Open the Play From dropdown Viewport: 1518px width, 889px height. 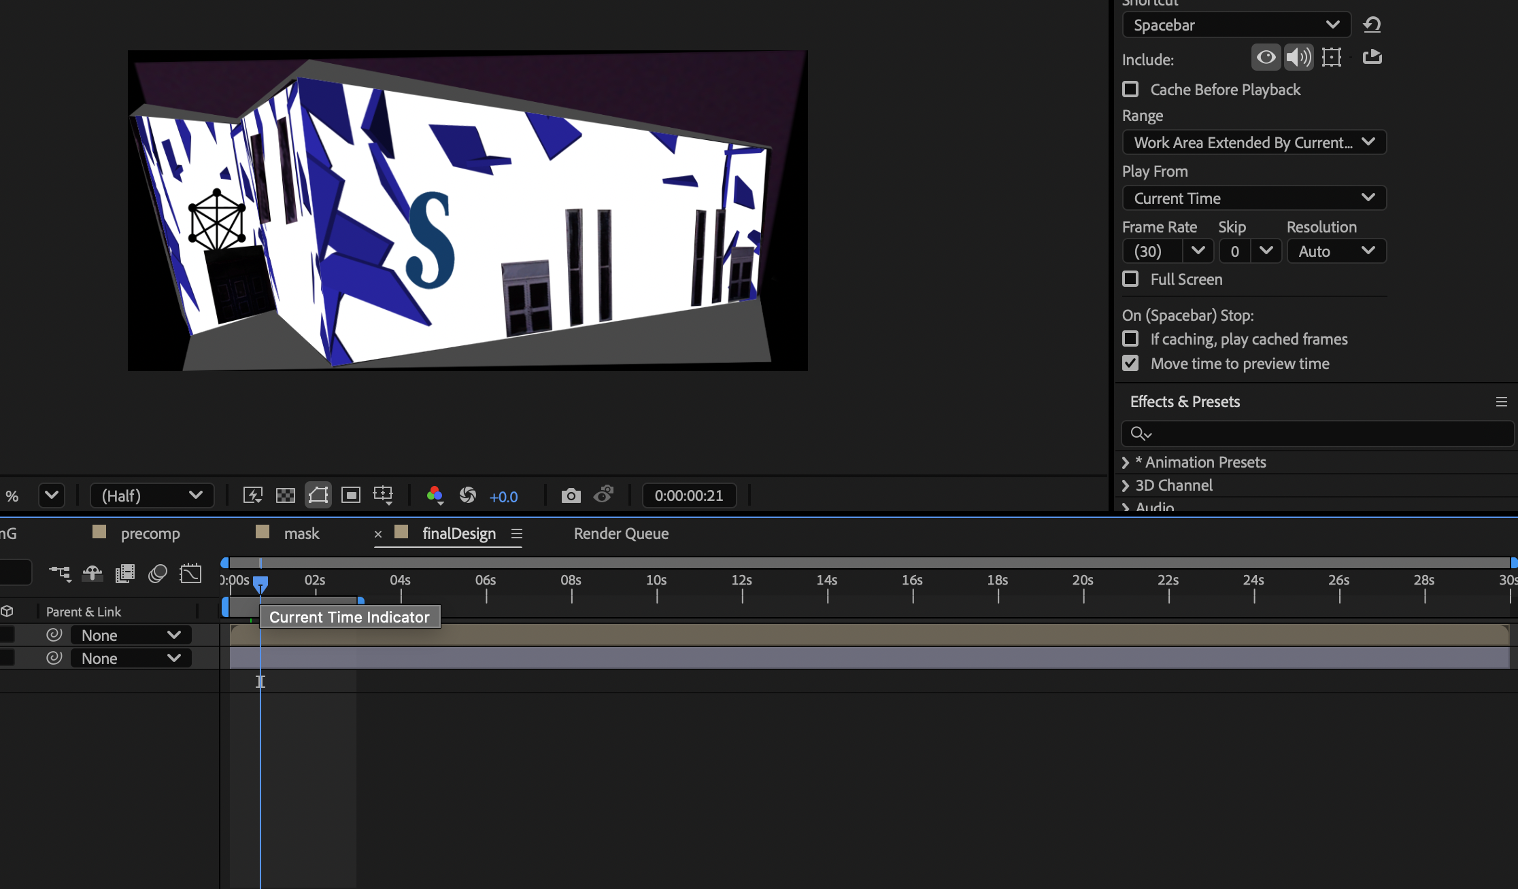pyautogui.click(x=1253, y=198)
